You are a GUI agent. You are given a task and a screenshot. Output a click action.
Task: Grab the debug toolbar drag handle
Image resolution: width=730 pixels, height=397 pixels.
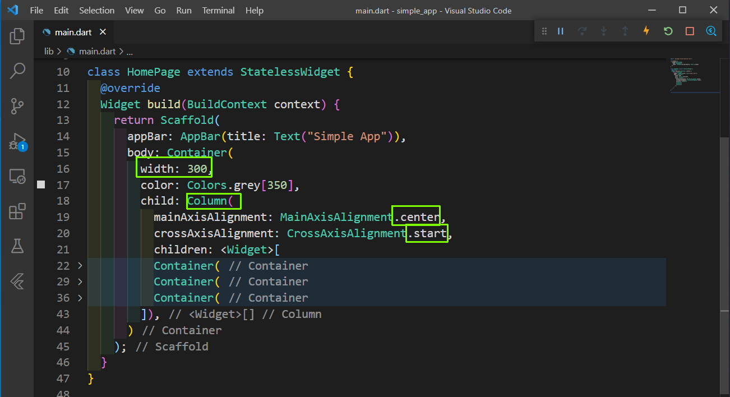coord(544,31)
